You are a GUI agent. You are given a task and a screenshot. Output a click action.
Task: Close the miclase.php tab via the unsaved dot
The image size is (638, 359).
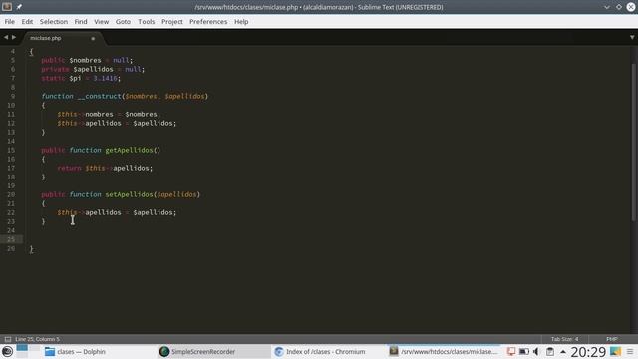click(93, 38)
